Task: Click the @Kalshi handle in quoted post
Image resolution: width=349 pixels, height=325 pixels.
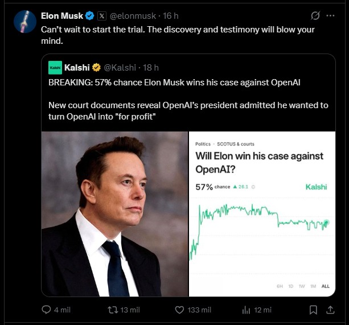Action: pyautogui.click(x=121, y=68)
